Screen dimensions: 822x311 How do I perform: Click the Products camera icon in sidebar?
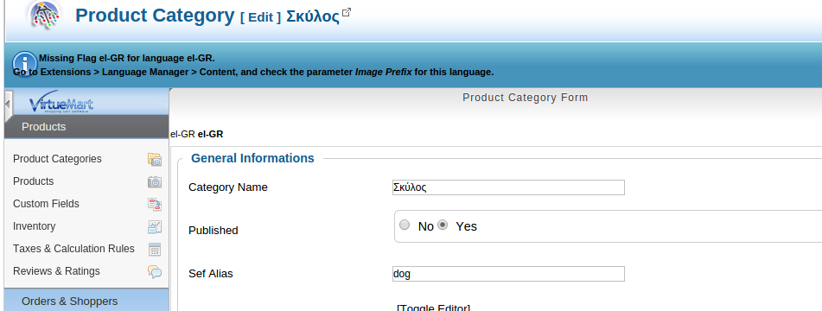coord(155,181)
